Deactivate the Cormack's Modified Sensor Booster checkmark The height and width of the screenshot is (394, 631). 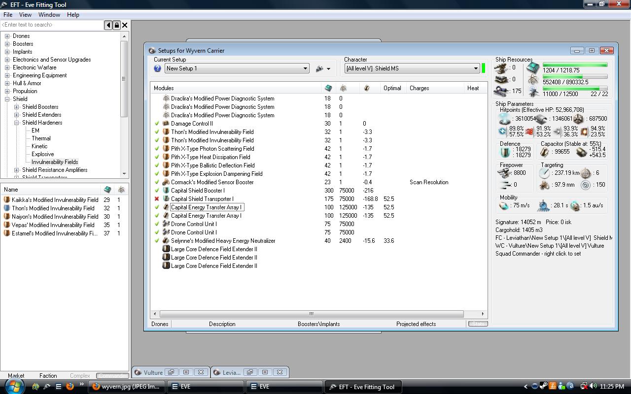click(157, 182)
